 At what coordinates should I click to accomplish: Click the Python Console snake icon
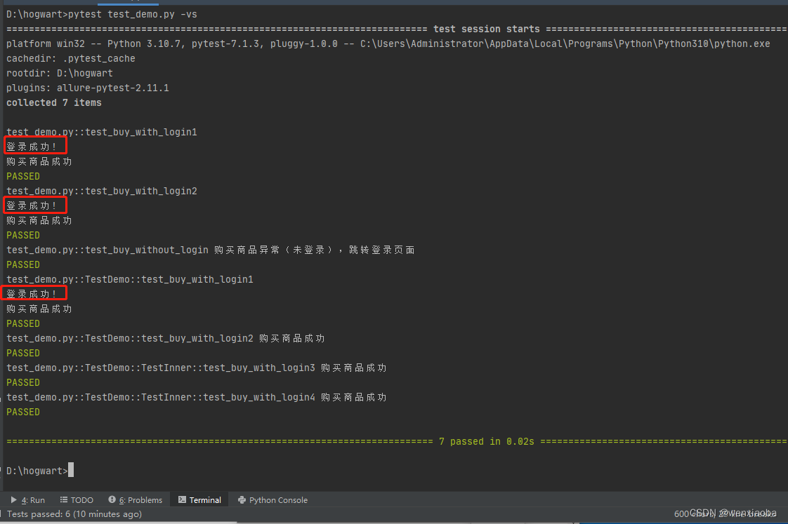(242, 500)
